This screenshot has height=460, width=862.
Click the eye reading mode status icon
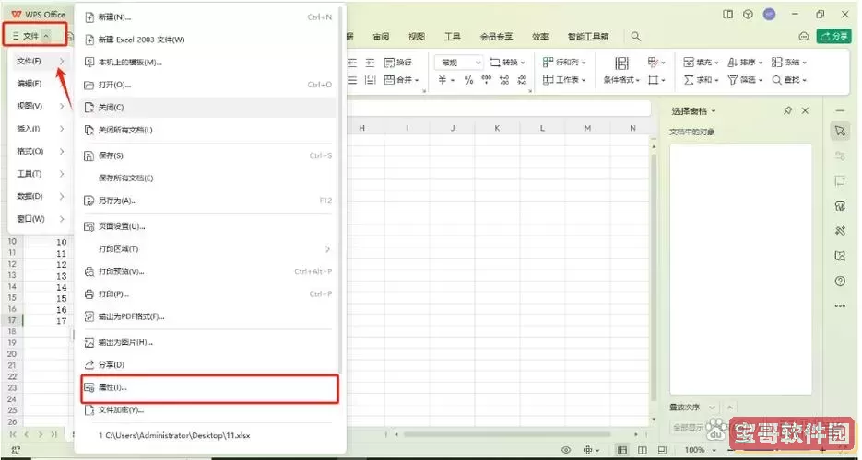(566, 450)
